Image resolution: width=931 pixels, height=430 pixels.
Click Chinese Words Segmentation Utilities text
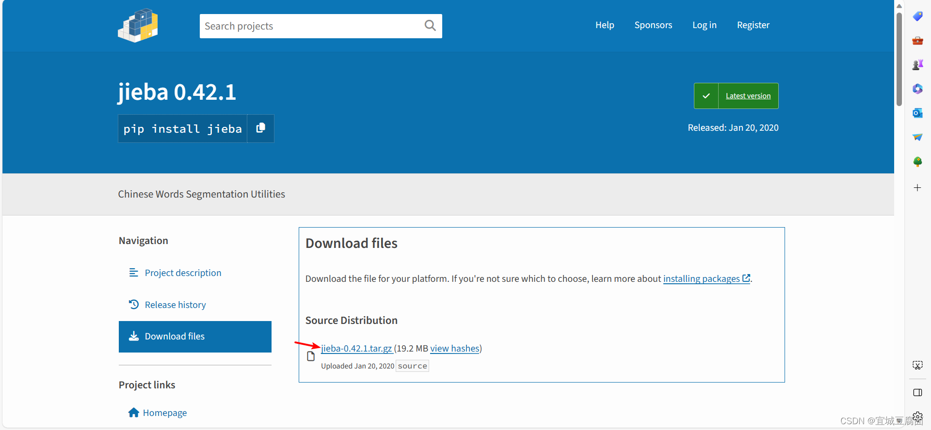[x=201, y=194]
